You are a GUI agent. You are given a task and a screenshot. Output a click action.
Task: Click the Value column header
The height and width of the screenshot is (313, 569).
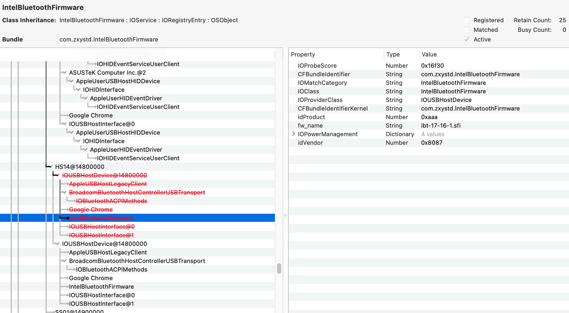click(x=429, y=54)
